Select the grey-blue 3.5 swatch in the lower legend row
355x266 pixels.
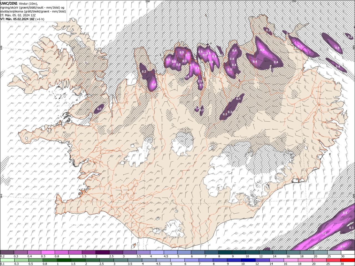tap(135, 260)
